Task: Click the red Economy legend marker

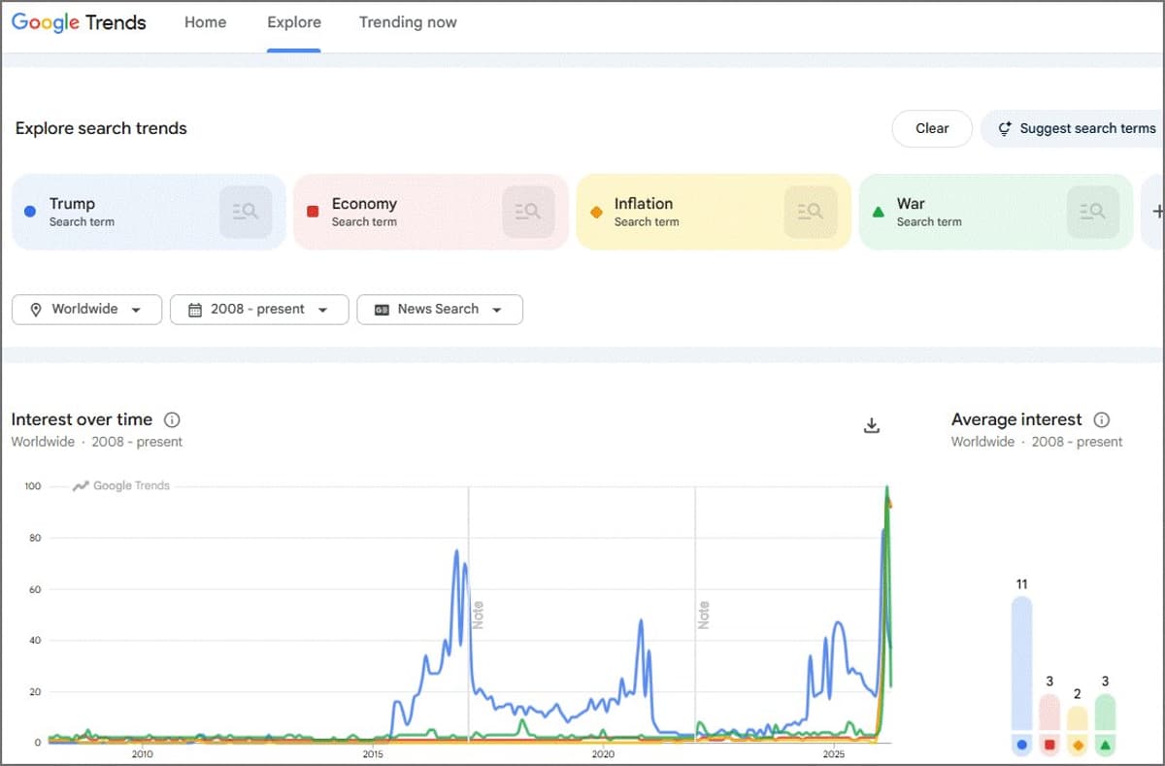Action: (1049, 746)
